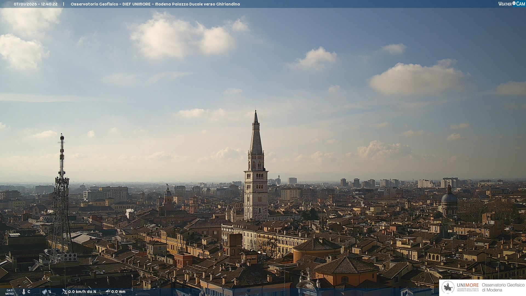Click the DATI METEO label
Image resolution: width=526 pixels, height=296 pixels.
10,292
